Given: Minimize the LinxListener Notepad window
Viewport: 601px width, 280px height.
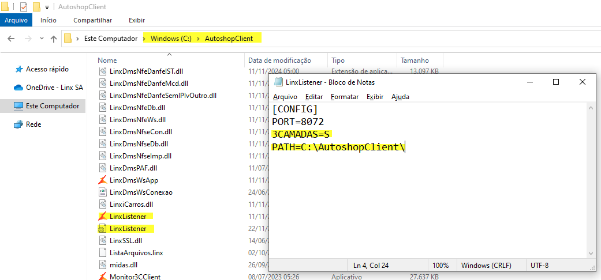Looking at the screenshot, I should (x=530, y=82).
